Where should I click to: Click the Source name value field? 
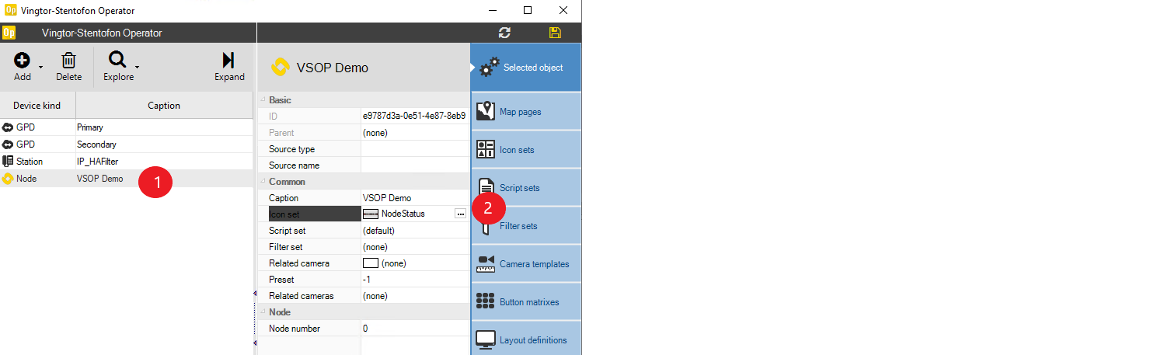(x=415, y=165)
